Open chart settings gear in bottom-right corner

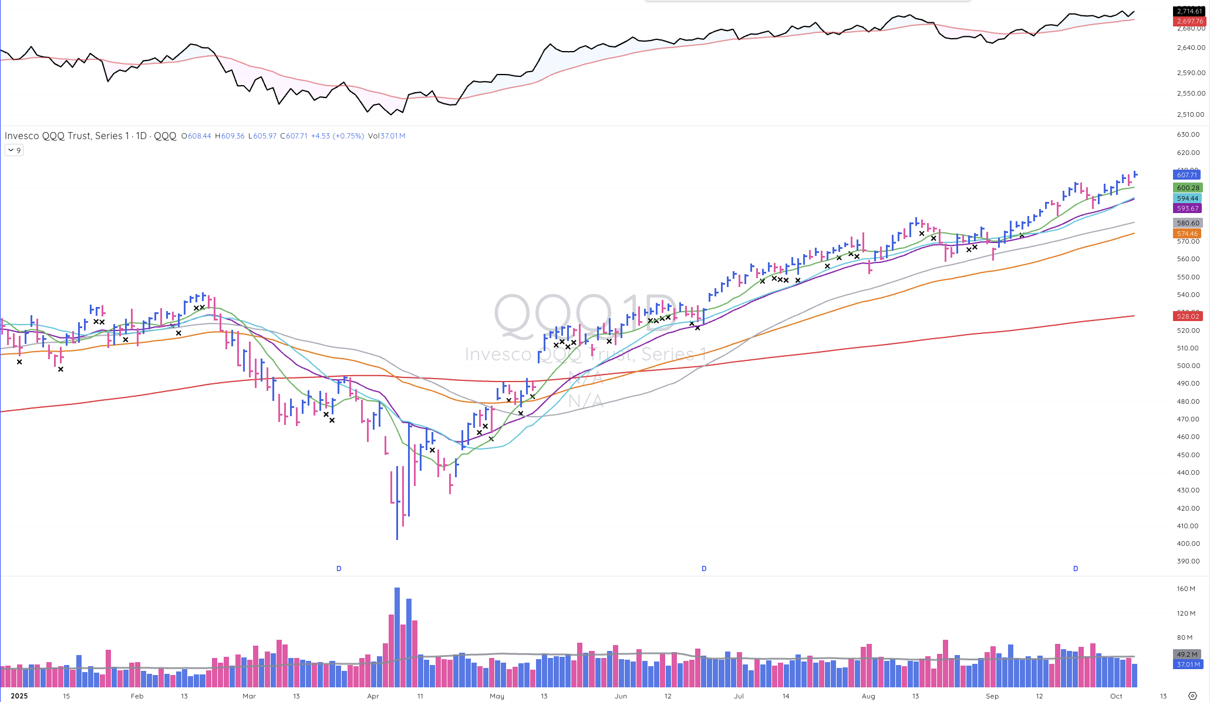pyautogui.click(x=1192, y=696)
